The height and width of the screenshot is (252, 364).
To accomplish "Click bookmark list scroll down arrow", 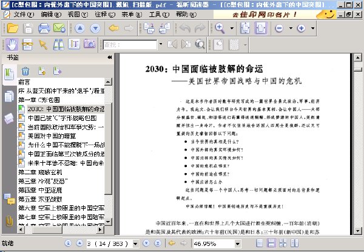I will click(x=108, y=222).
